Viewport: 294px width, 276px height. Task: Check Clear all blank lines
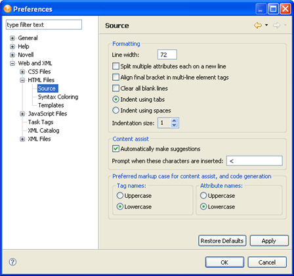115,88
